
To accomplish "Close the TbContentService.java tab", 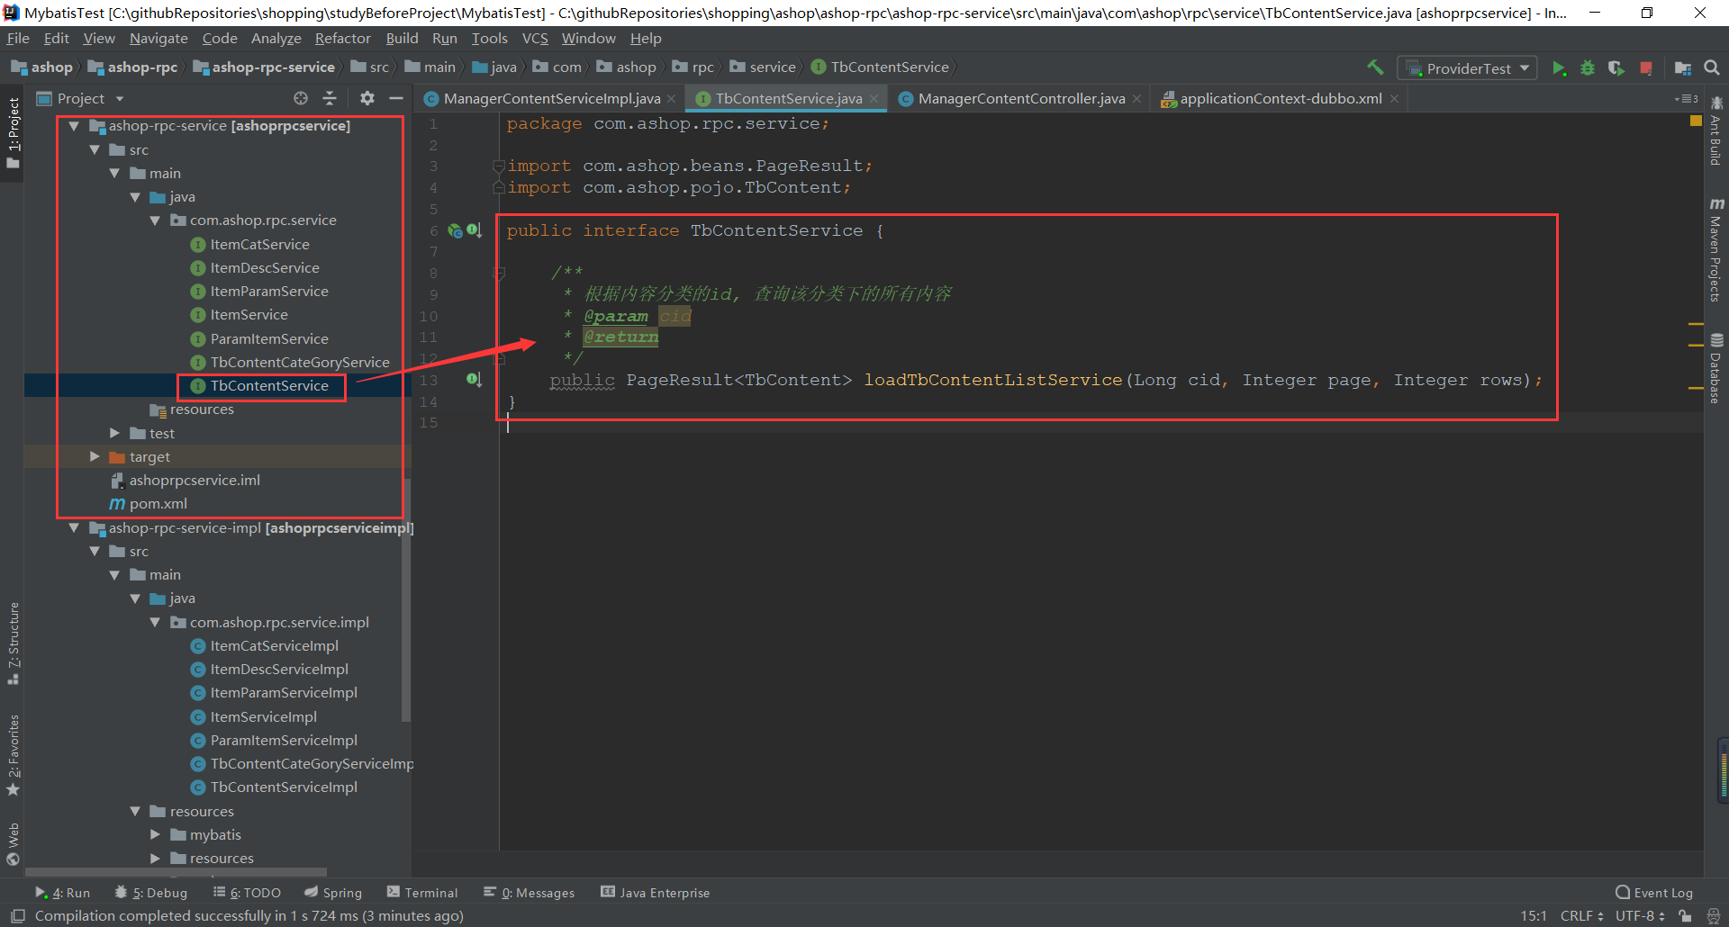I will [x=874, y=99].
